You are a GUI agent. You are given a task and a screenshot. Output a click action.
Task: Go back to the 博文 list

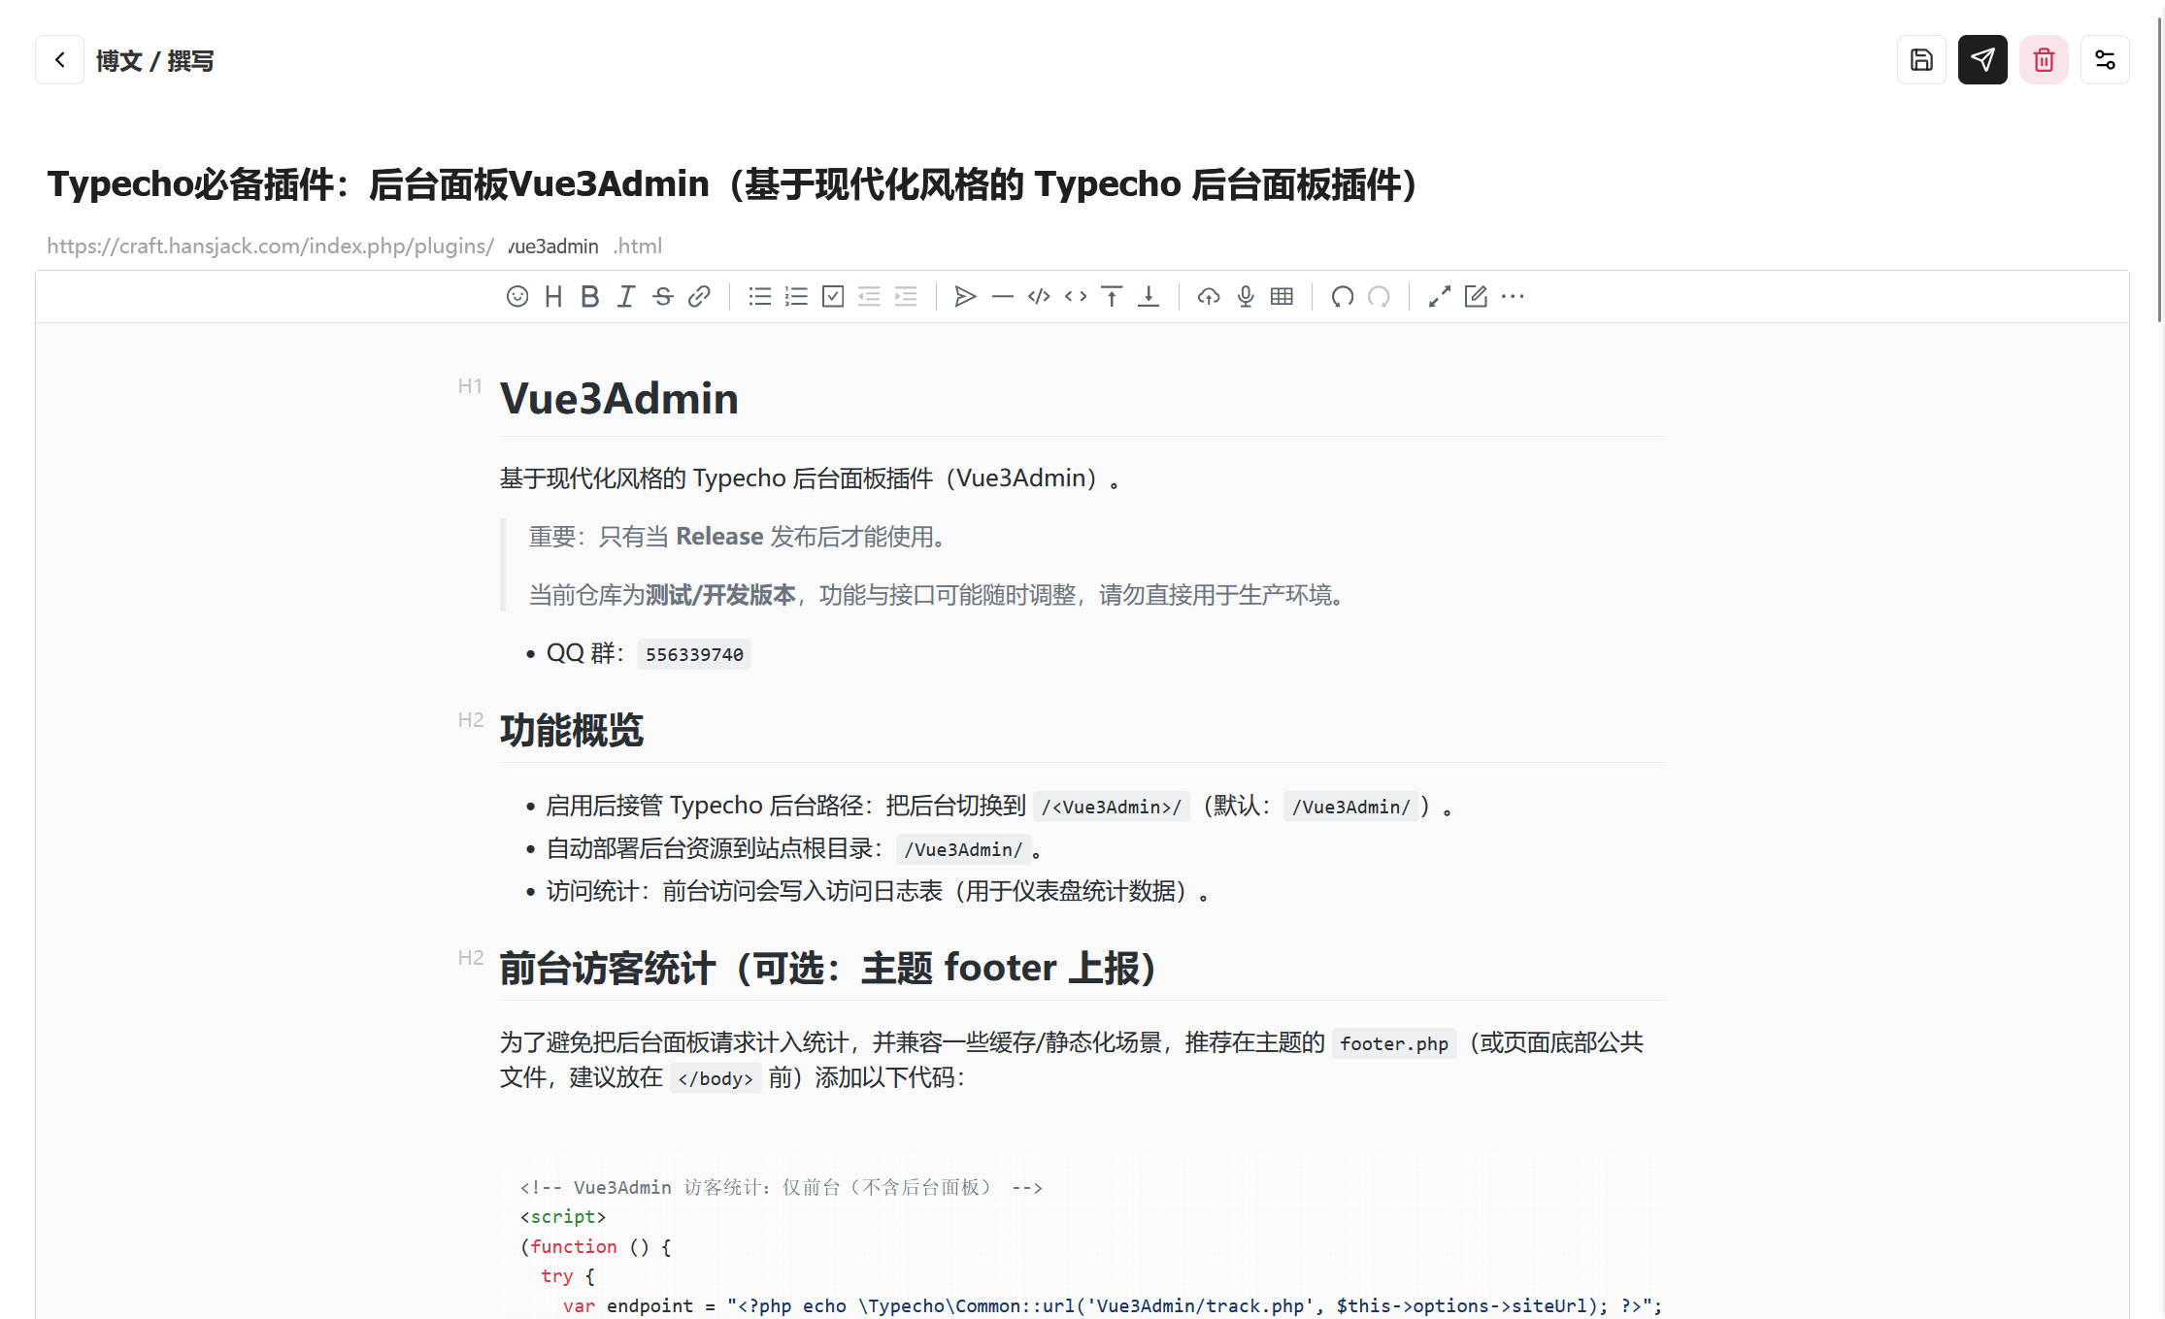60,60
